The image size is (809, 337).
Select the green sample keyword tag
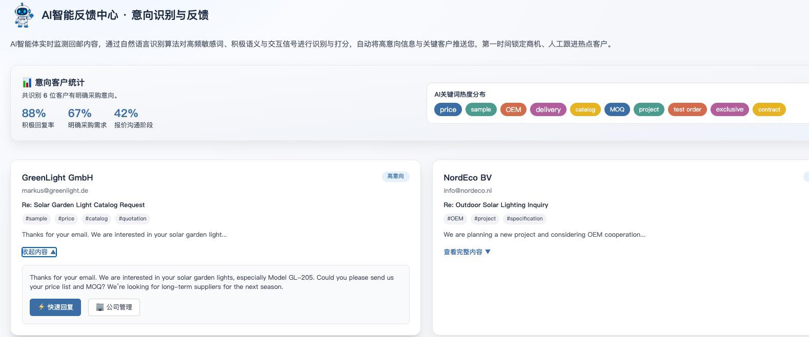[480, 109]
